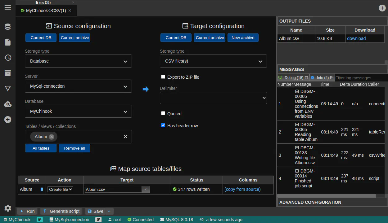The image size is (388, 223).
Task: Switch to the MyChinook->CSV(1) tab
Action: (x=46, y=11)
